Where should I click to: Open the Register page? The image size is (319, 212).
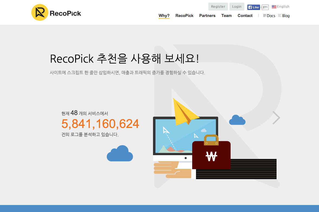[x=218, y=6]
